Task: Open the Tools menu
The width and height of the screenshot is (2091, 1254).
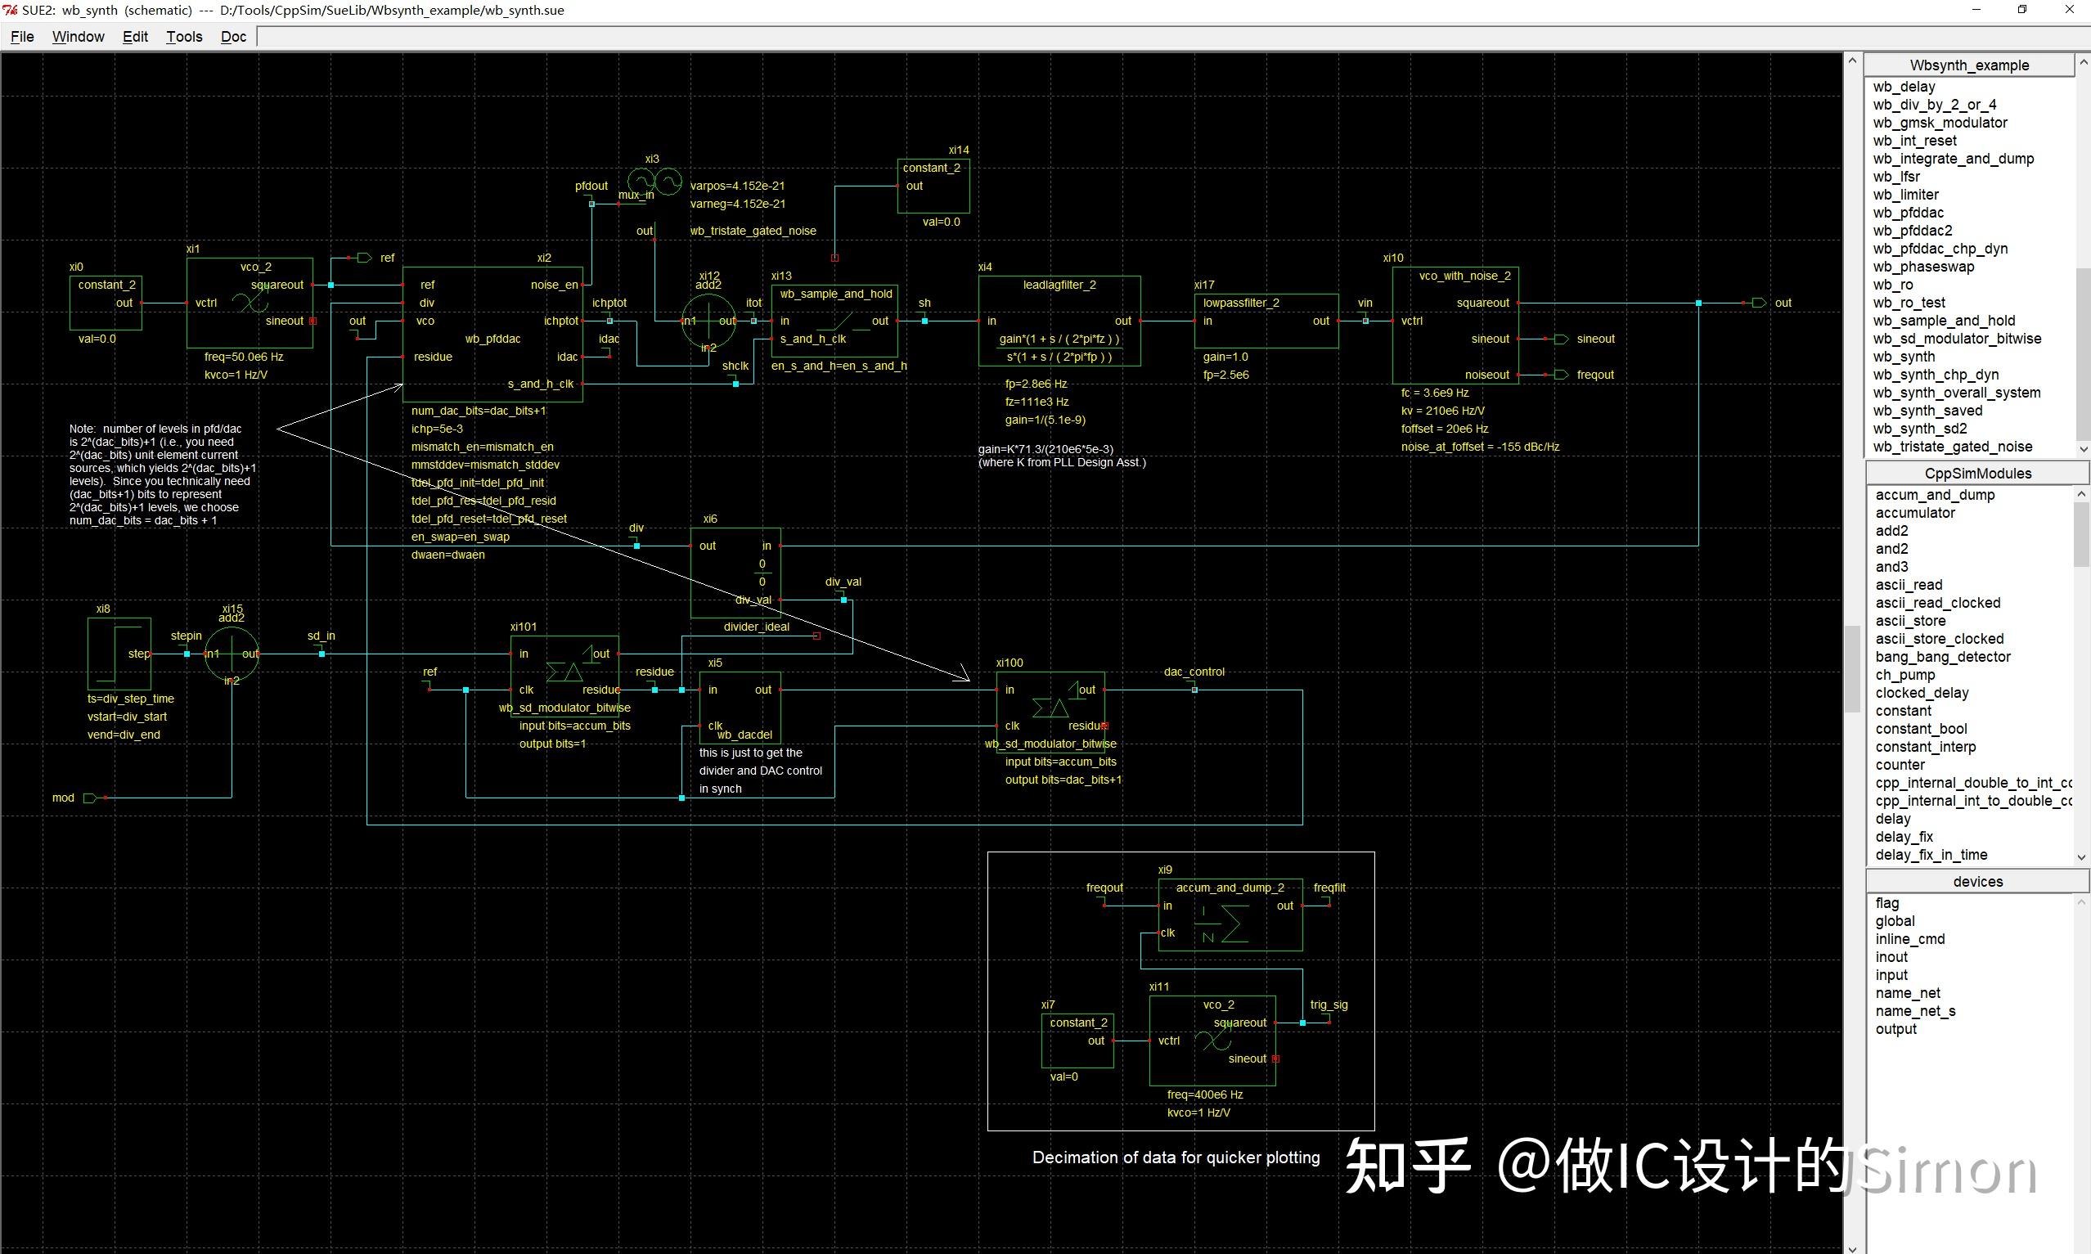Action: coord(183,36)
